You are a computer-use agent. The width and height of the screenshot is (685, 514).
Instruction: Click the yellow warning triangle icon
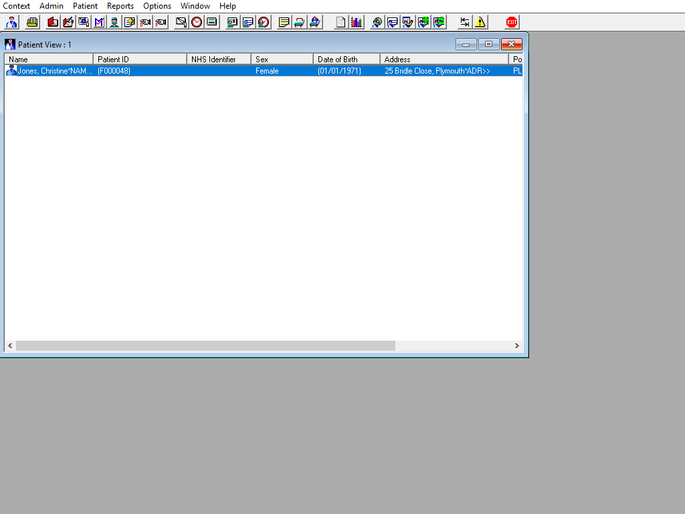(x=480, y=22)
